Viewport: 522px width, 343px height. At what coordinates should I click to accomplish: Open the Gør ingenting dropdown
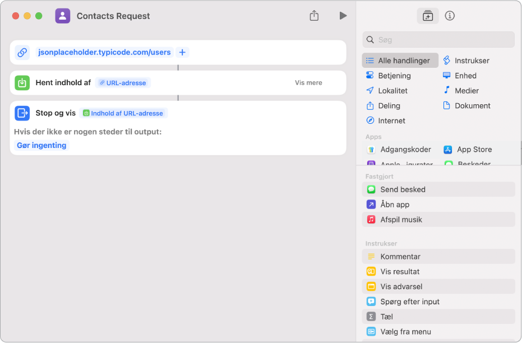coord(41,145)
